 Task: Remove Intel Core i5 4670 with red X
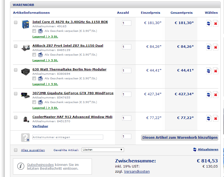(216, 23)
